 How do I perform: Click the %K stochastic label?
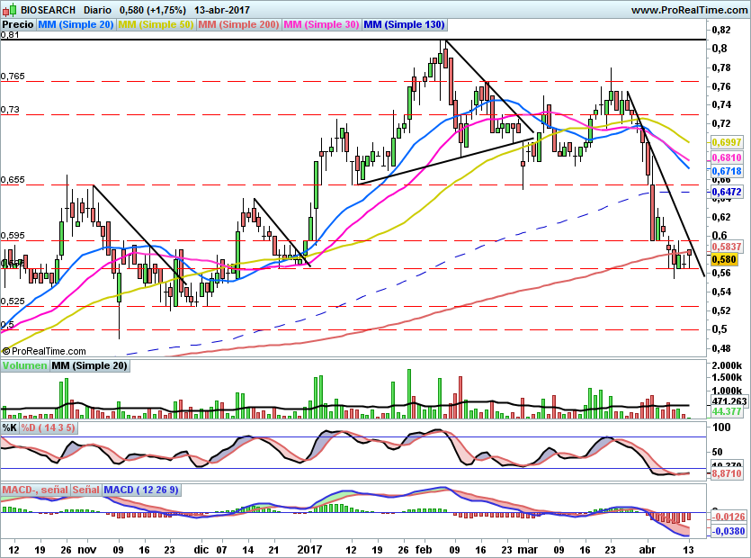point(10,427)
